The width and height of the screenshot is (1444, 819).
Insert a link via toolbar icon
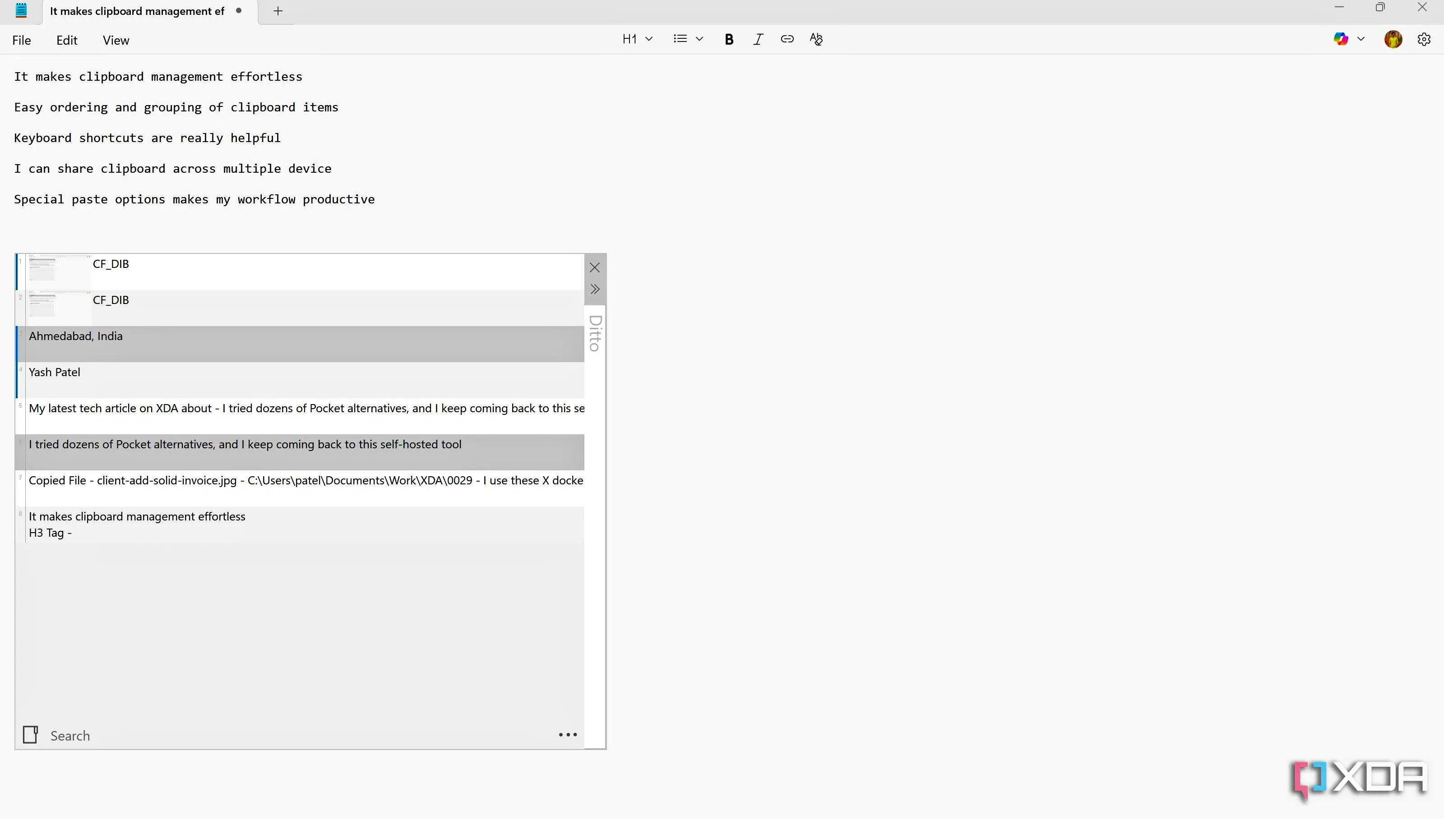[x=787, y=39]
